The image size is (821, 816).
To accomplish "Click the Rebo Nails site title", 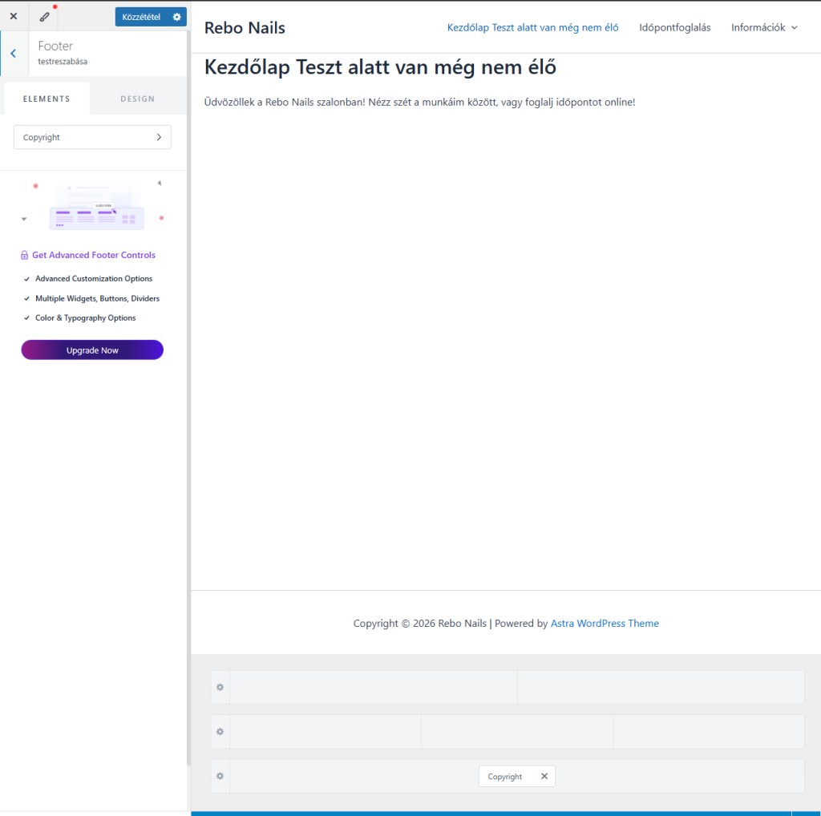I will coord(245,28).
